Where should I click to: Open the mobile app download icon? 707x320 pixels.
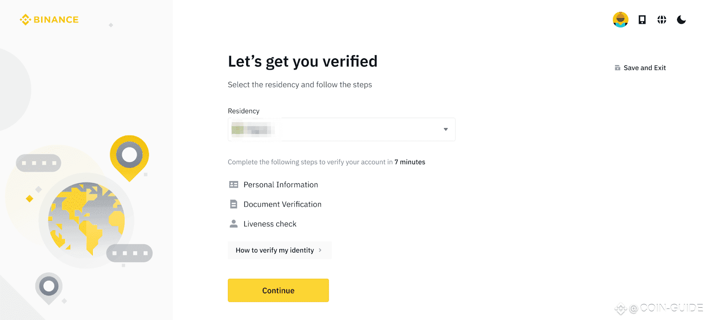(x=642, y=19)
